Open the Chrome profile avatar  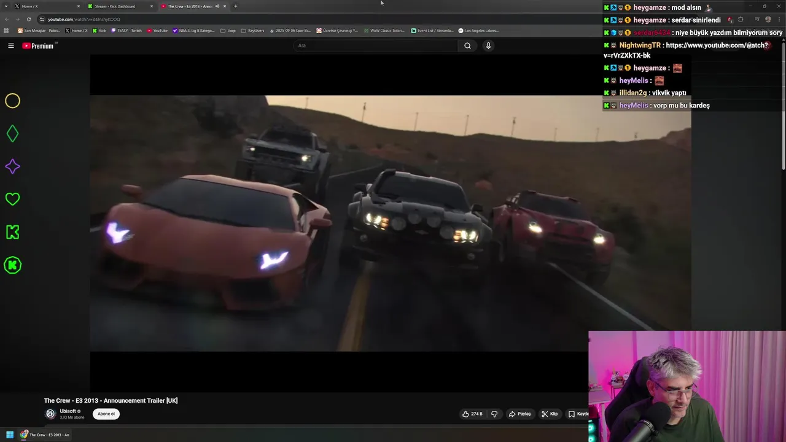click(768, 19)
